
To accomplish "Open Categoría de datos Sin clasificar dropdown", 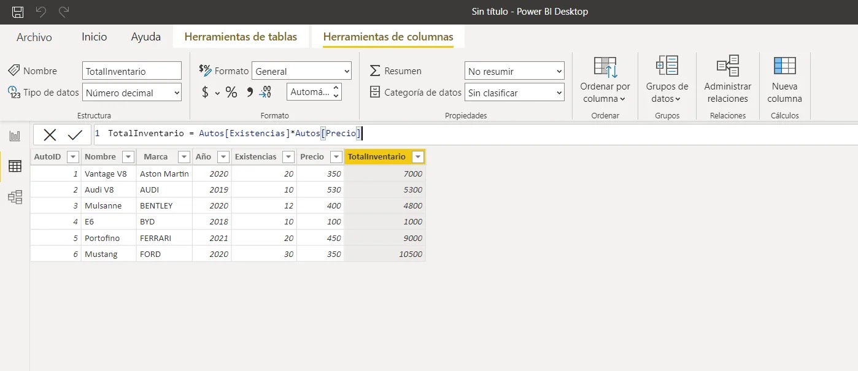I will [514, 93].
